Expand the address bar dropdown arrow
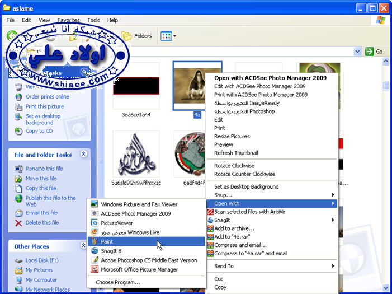Image resolution: width=392 pixels, height=294 pixels. pyautogui.click(x=357, y=52)
